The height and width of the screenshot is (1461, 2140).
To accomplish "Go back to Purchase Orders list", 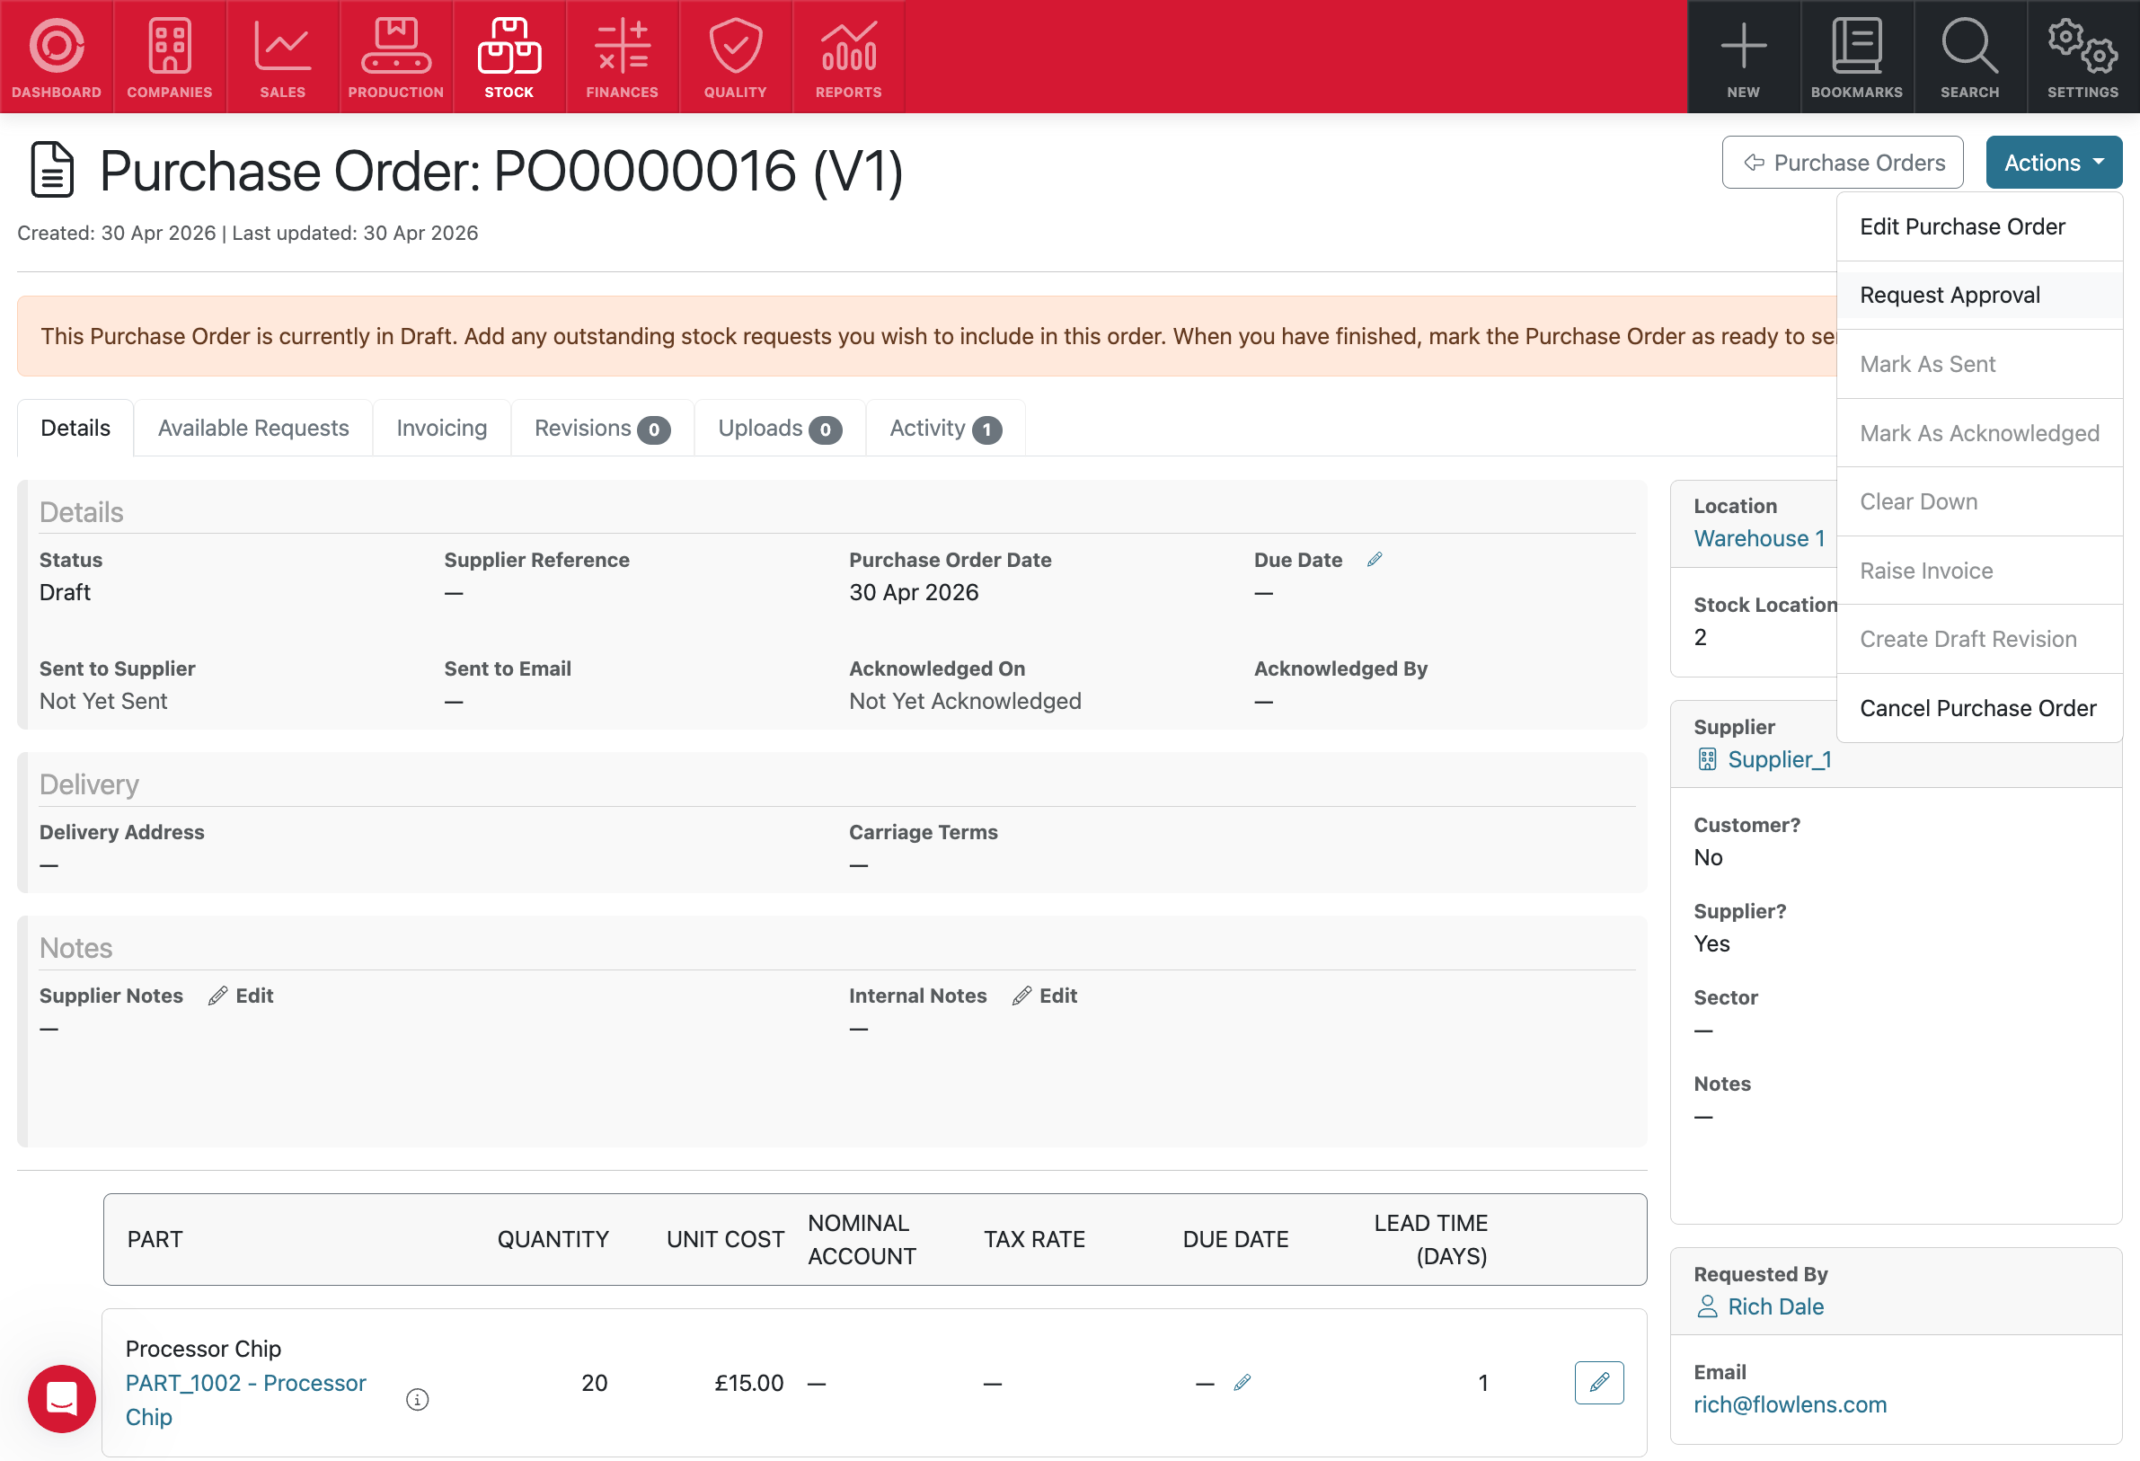I will coord(1842,162).
